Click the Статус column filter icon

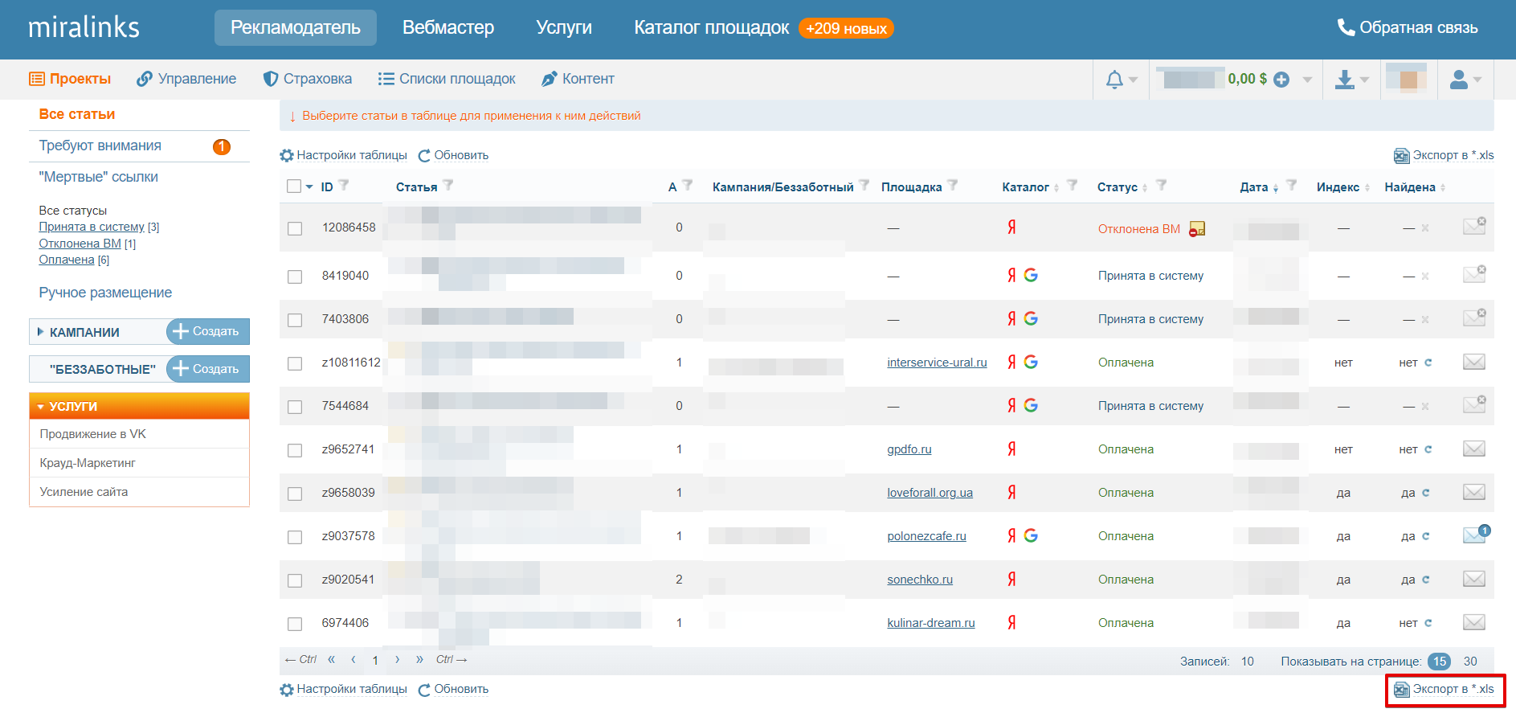coord(1162,186)
